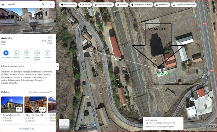
Task: Click Enviar al teléfono icon
Action: click(x=37, y=53)
